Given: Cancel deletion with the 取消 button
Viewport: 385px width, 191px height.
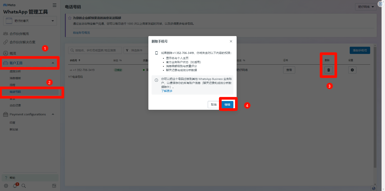Looking at the screenshot, I should click(x=214, y=105).
